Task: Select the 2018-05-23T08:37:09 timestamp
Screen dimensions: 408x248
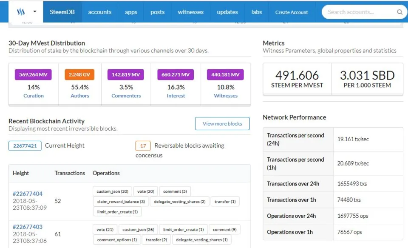Action: tap(30, 205)
